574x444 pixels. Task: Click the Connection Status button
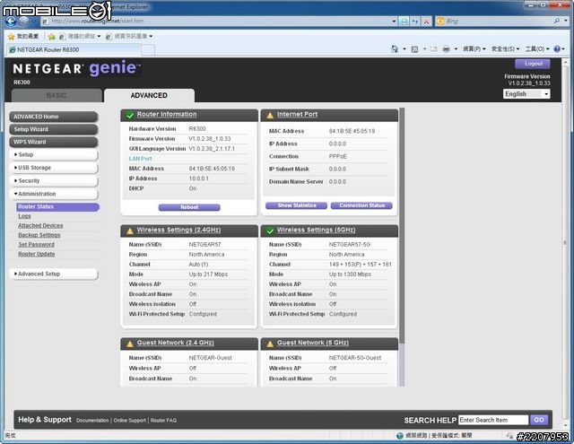[361, 205]
